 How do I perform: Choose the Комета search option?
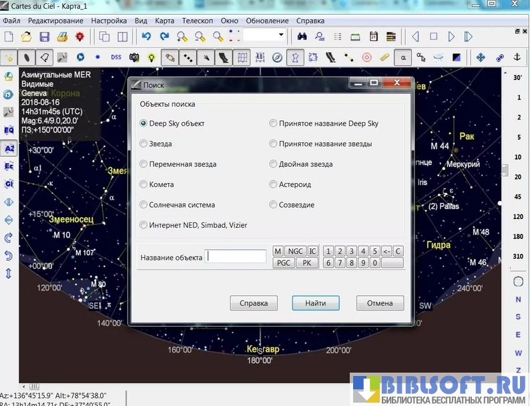click(x=144, y=184)
